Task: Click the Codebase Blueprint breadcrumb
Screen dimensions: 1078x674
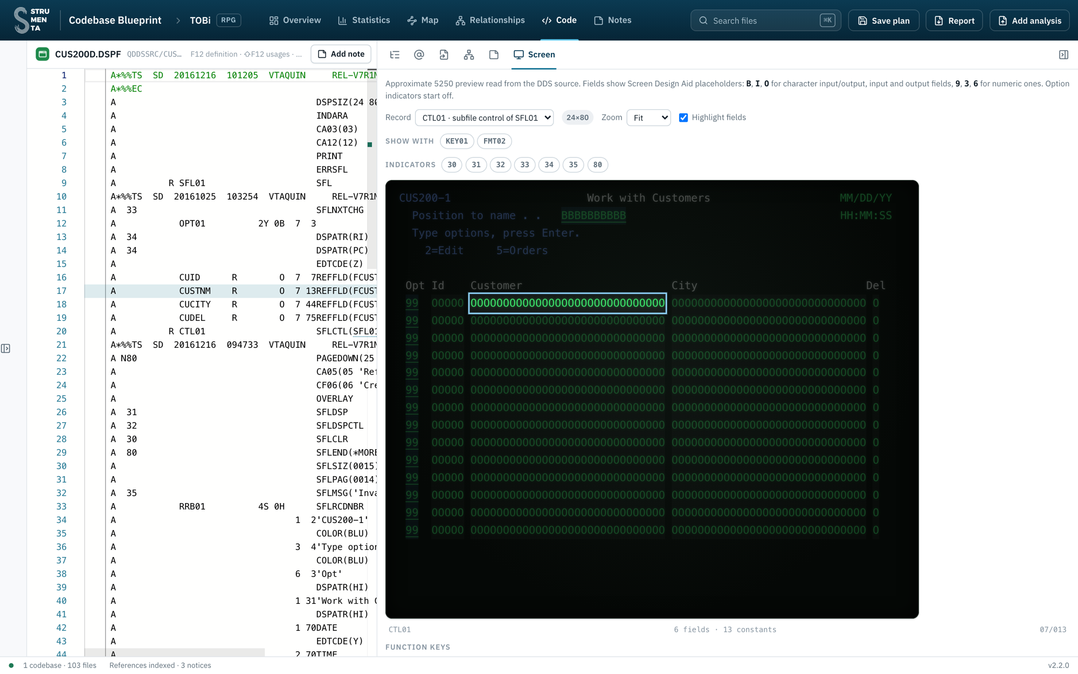Action: [115, 20]
